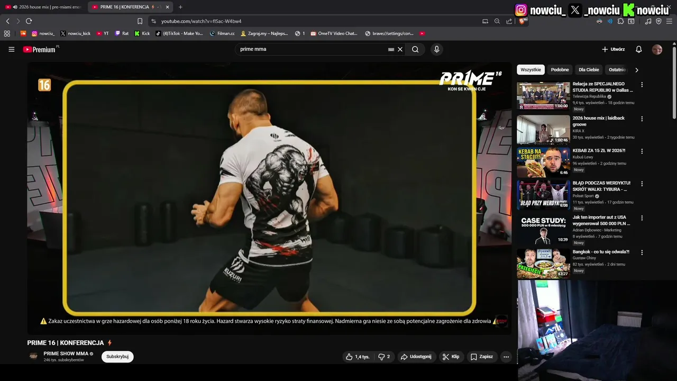Close the PRIME 16 KONFERENCJA tab

(x=168, y=7)
